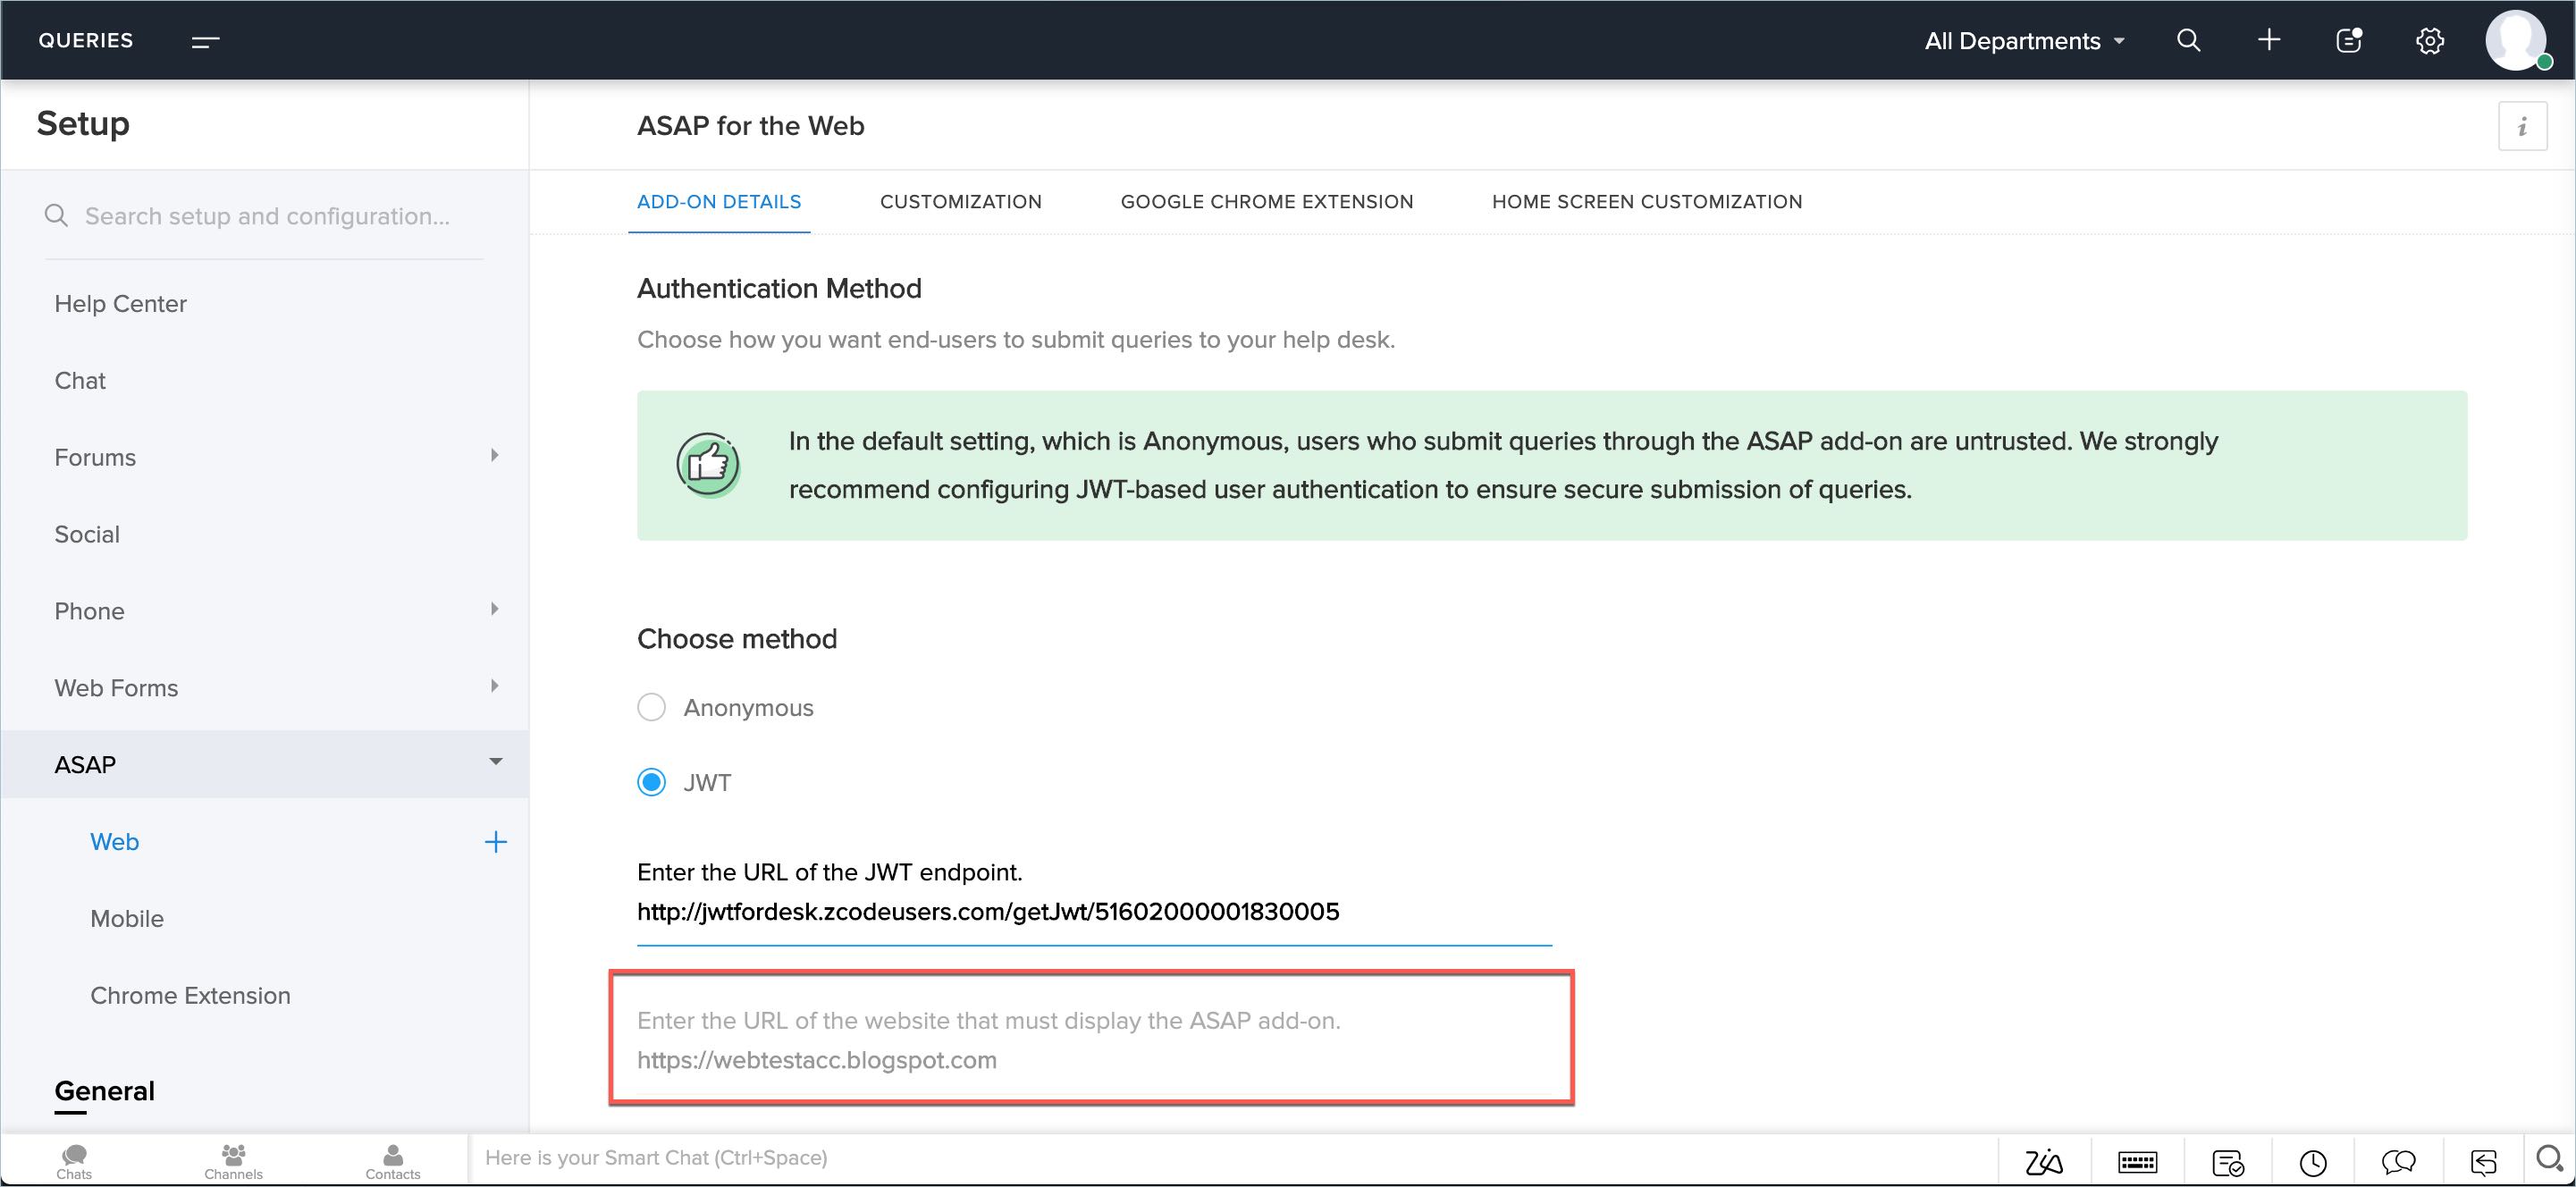Add a new Web ASAP with plus icon
The width and height of the screenshot is (2576, 1187).
(495, 842)
